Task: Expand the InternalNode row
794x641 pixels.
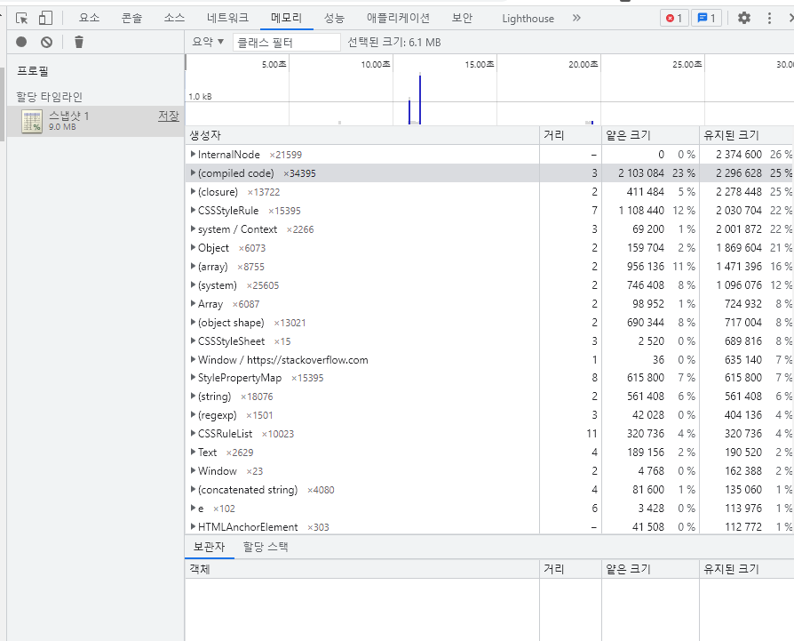Action: point(193,155)
